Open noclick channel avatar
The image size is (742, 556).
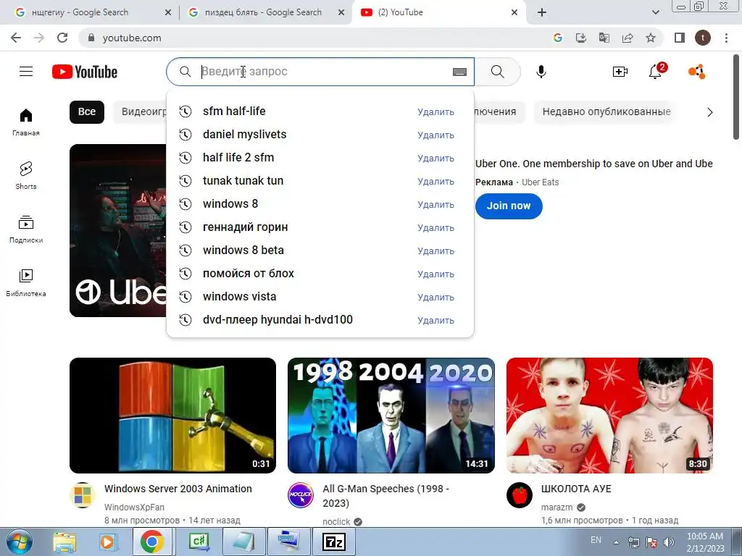click(301, 495)
